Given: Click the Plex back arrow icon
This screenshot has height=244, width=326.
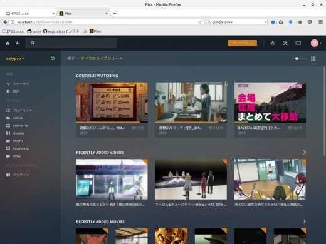Looking at the screenshot, I should point(18,43).
